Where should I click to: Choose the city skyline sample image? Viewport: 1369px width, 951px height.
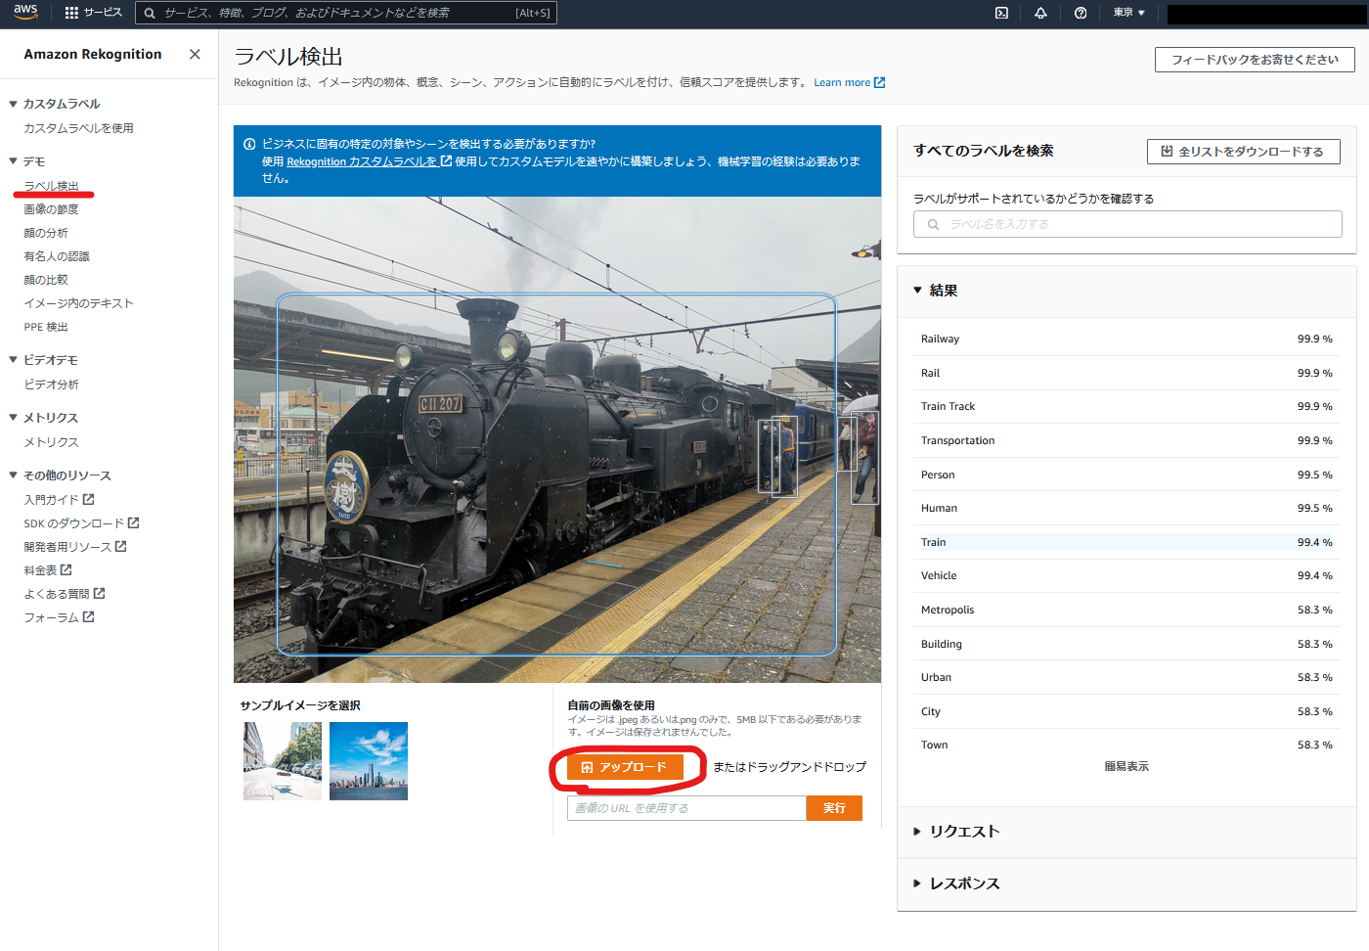369,761
